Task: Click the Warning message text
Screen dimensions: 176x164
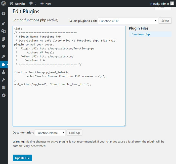Action: 89,144
